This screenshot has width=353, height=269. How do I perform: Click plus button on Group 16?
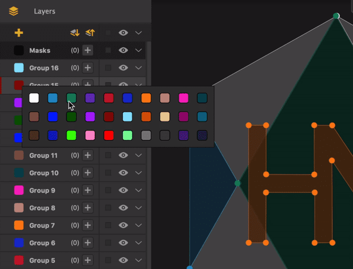(x=88, y=68)
